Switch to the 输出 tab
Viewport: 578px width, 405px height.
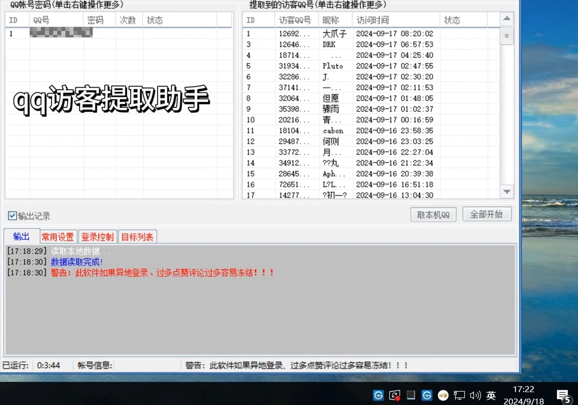[21, 237]
